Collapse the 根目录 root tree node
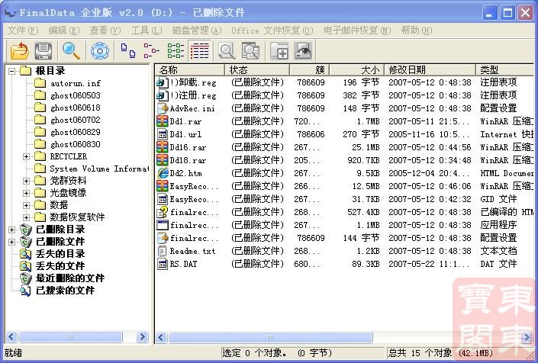This screenshot has width=538, height=363. pos(11,71)
